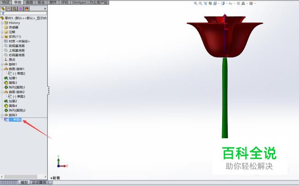Switch to the 评估 ribbon tab
299x186 pixels.
pos(65,2)
